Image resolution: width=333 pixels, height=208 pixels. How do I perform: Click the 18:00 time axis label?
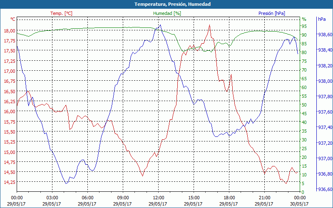[229, 198]
